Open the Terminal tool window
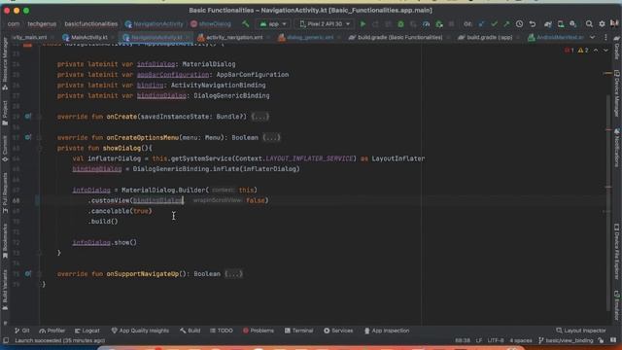 (x=298, y=331)
